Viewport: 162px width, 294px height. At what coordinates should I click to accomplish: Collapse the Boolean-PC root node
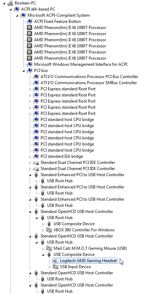[4, 3]
